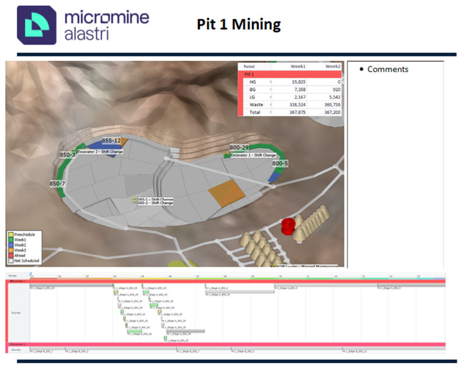Select the Excavator 2 green bullet in the Gantt

11,344
